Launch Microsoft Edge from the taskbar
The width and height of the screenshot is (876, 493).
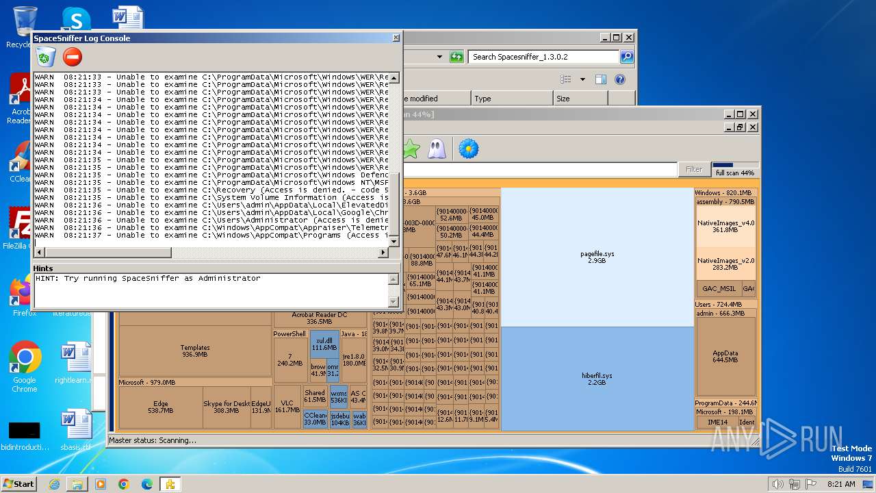pos(147,484)
